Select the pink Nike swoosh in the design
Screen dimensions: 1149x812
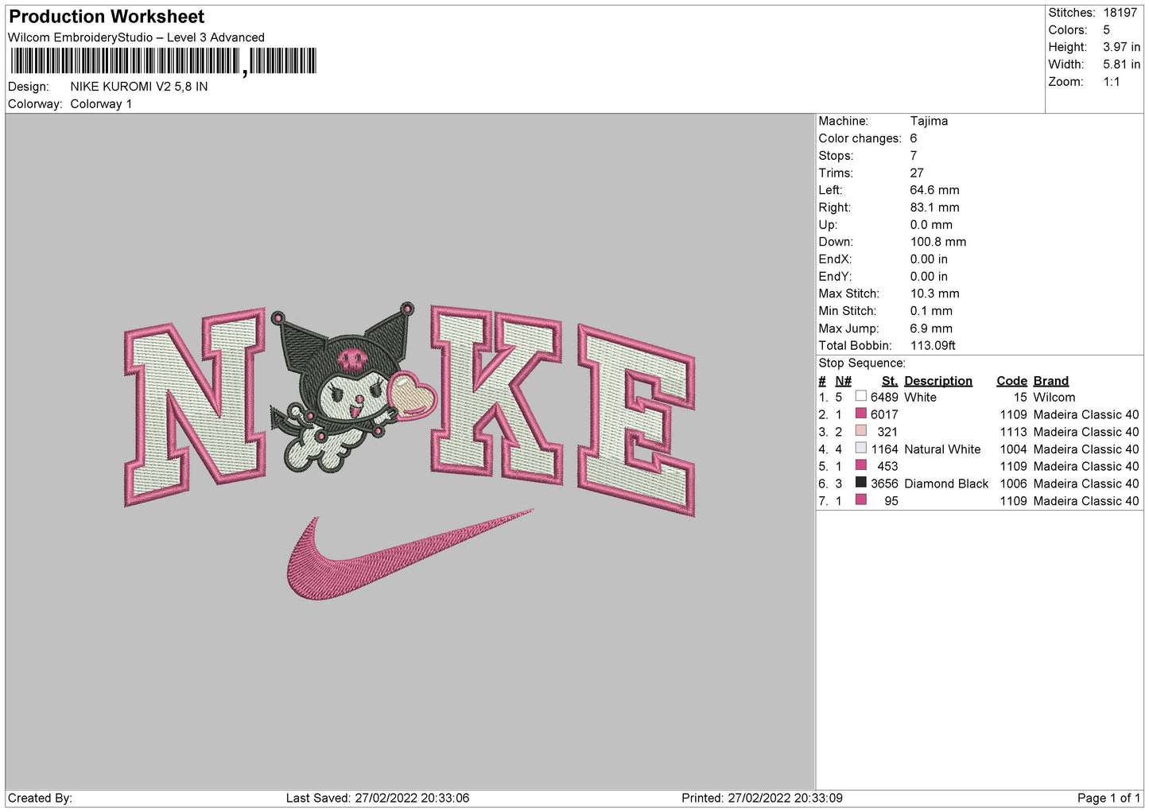382,557
